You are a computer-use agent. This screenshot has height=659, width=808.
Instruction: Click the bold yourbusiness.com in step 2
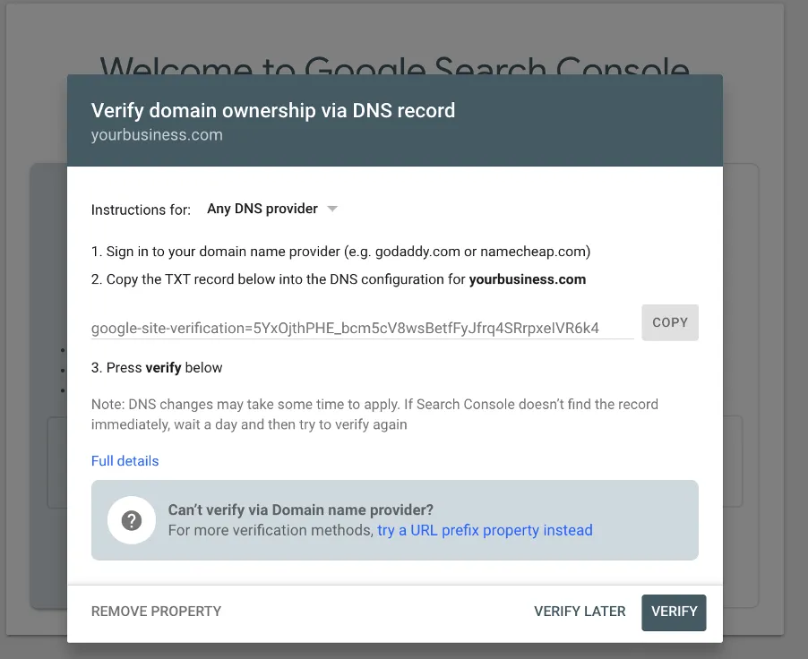528,279
